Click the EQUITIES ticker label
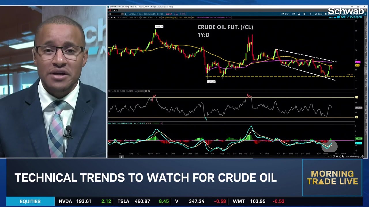Image resolution: width=369 pixels, height=207 pixels. (30, 202)
